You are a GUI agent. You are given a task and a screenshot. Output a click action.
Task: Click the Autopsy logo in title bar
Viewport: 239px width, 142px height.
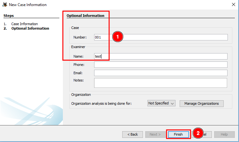[4, 5]
